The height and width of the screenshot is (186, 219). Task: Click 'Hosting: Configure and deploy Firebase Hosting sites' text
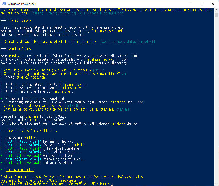(x=77, y=13)
